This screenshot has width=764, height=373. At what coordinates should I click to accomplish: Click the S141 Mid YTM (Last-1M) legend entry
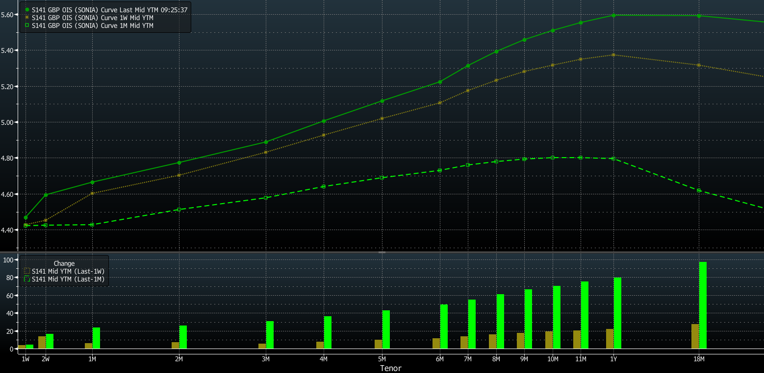point(64,280)
